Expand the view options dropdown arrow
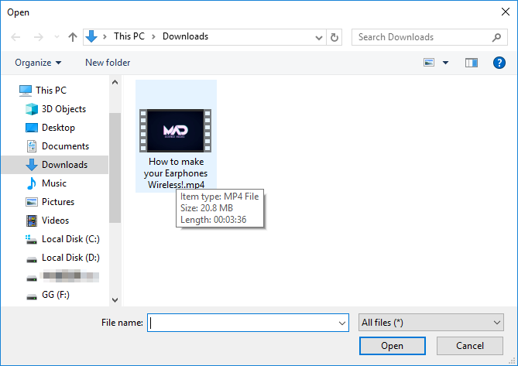The image size is (518, 366). (x=446, y=63)
